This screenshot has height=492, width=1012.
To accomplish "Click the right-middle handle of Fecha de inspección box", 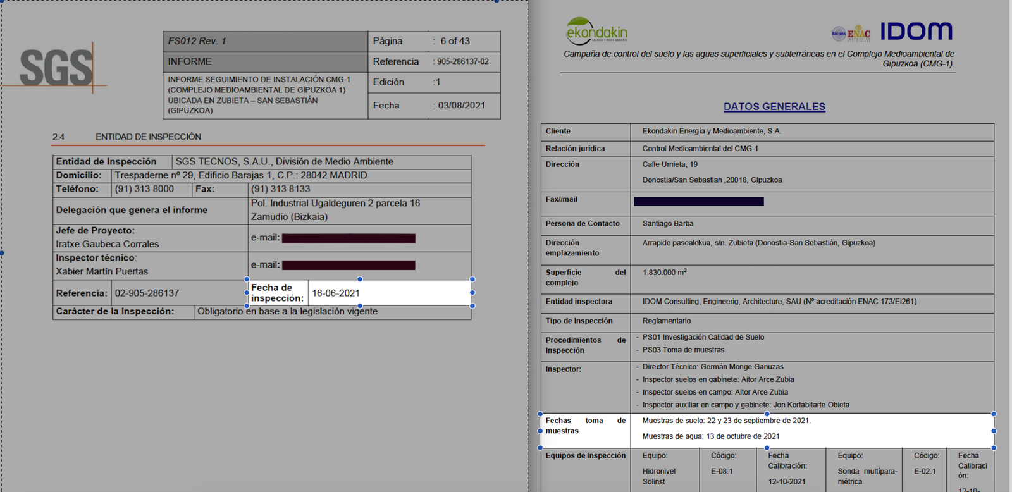I will click(472, 292).
